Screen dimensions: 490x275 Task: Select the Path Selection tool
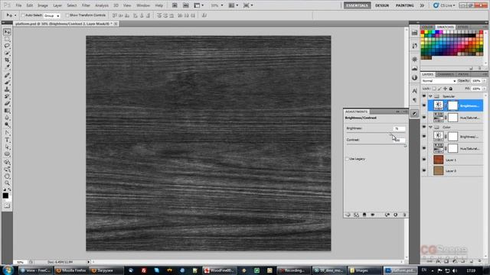7,147
